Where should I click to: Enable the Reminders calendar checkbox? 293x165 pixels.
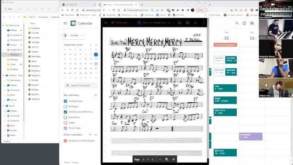[x=65, y=117]
